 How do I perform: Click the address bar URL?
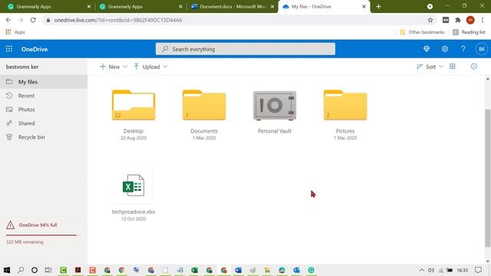[x=117, y=20]
